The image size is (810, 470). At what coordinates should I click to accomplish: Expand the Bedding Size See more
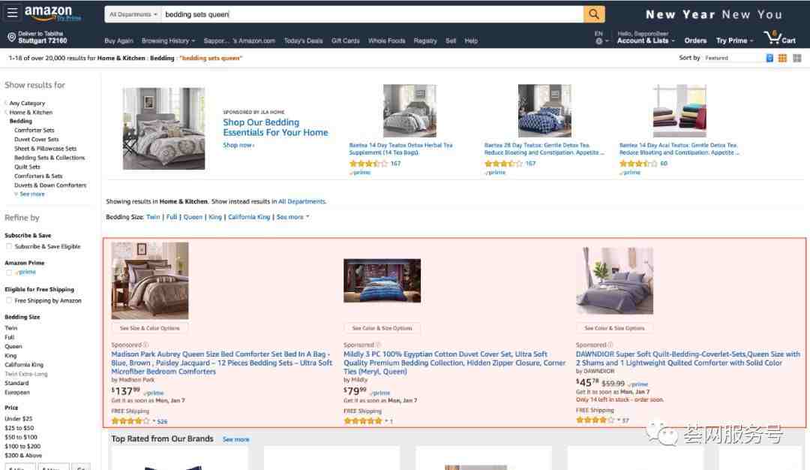coord(293,217)
